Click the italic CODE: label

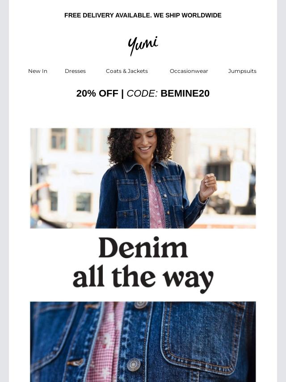[x=143, y=93]
